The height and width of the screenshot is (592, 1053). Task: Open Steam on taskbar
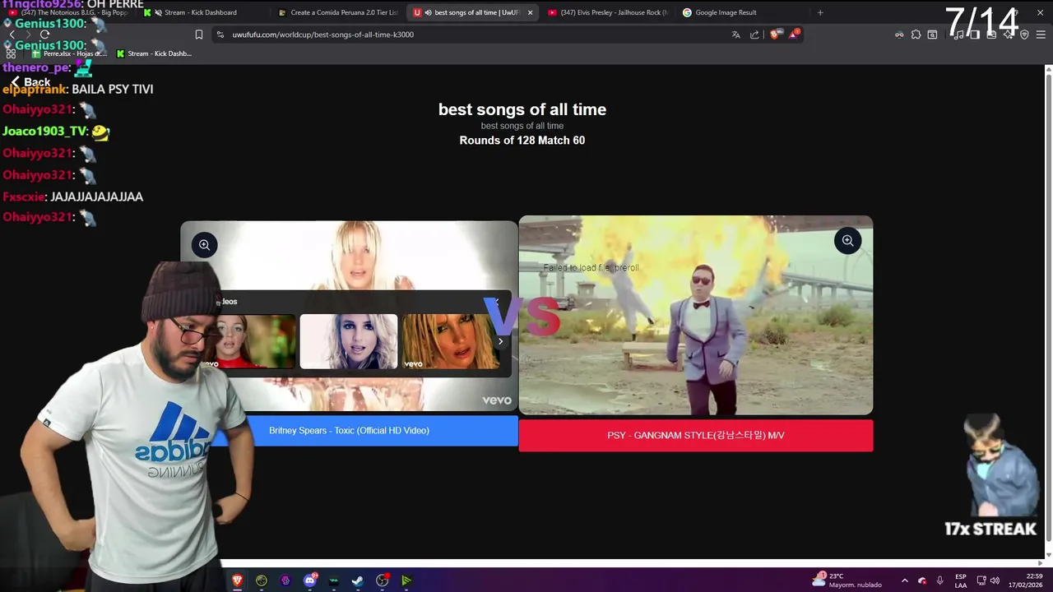358,580
